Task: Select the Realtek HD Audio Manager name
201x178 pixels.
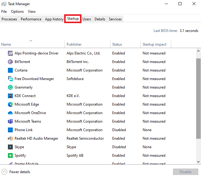Action: click(x=36, y=138)
